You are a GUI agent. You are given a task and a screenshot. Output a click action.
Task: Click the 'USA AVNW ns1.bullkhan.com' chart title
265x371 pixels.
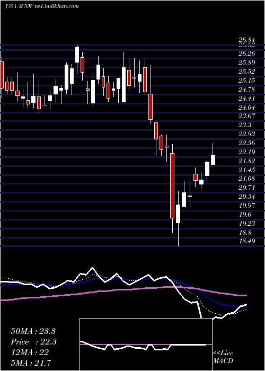pyautogui.click(x=42, y=6)
